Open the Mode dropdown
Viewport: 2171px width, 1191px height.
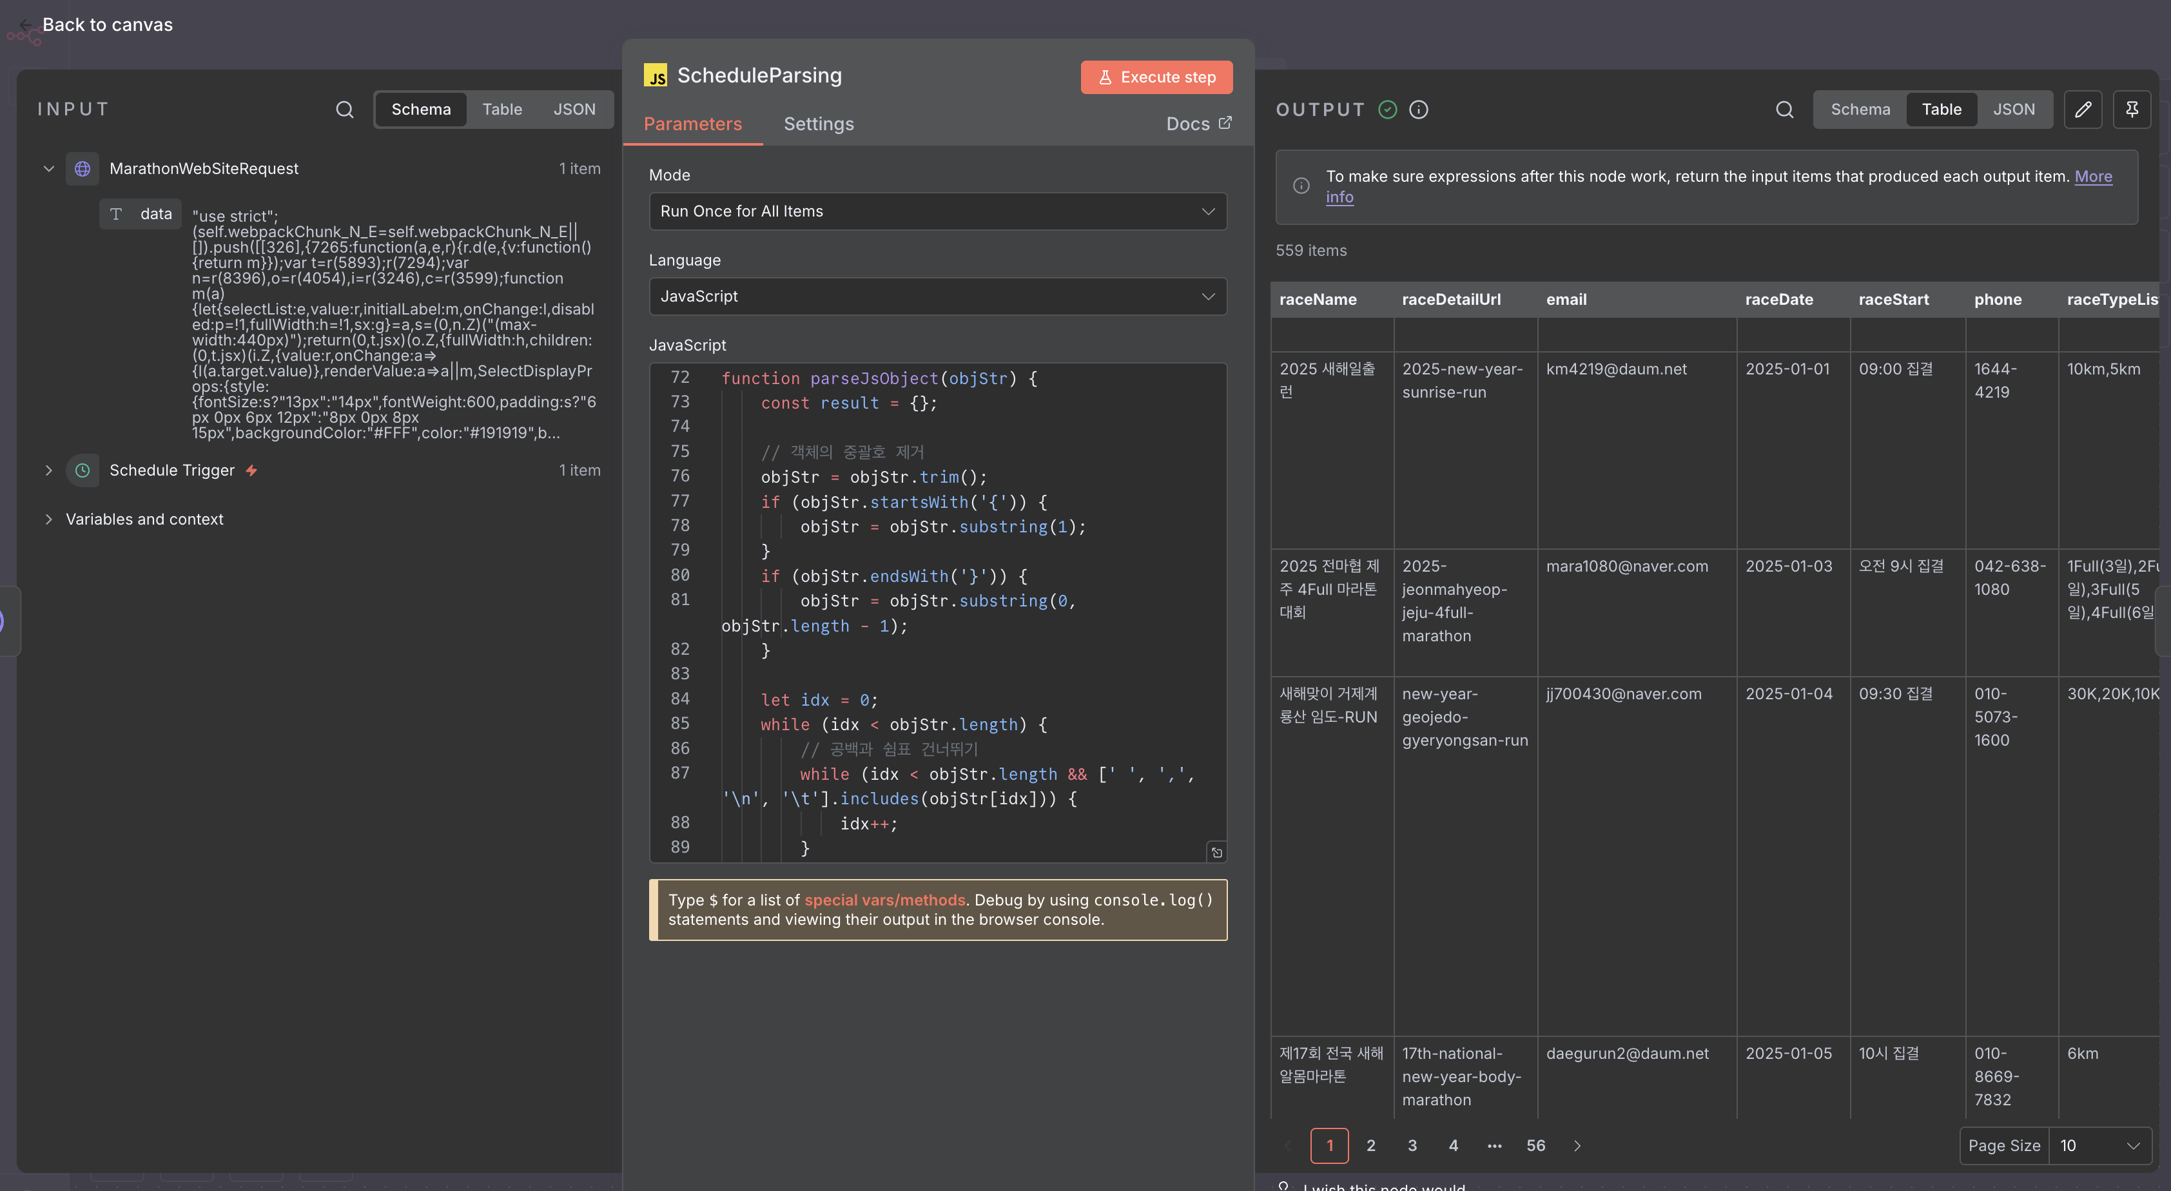[937, 211]
